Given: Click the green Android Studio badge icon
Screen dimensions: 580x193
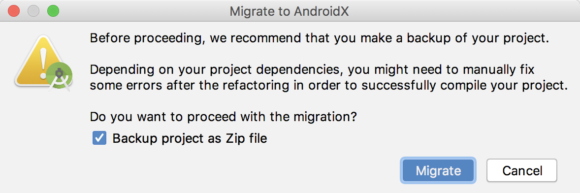Looking at the screenshot, I should tap(59, 77).
